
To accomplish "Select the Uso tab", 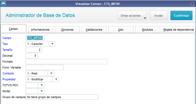I will click(121, 30).
